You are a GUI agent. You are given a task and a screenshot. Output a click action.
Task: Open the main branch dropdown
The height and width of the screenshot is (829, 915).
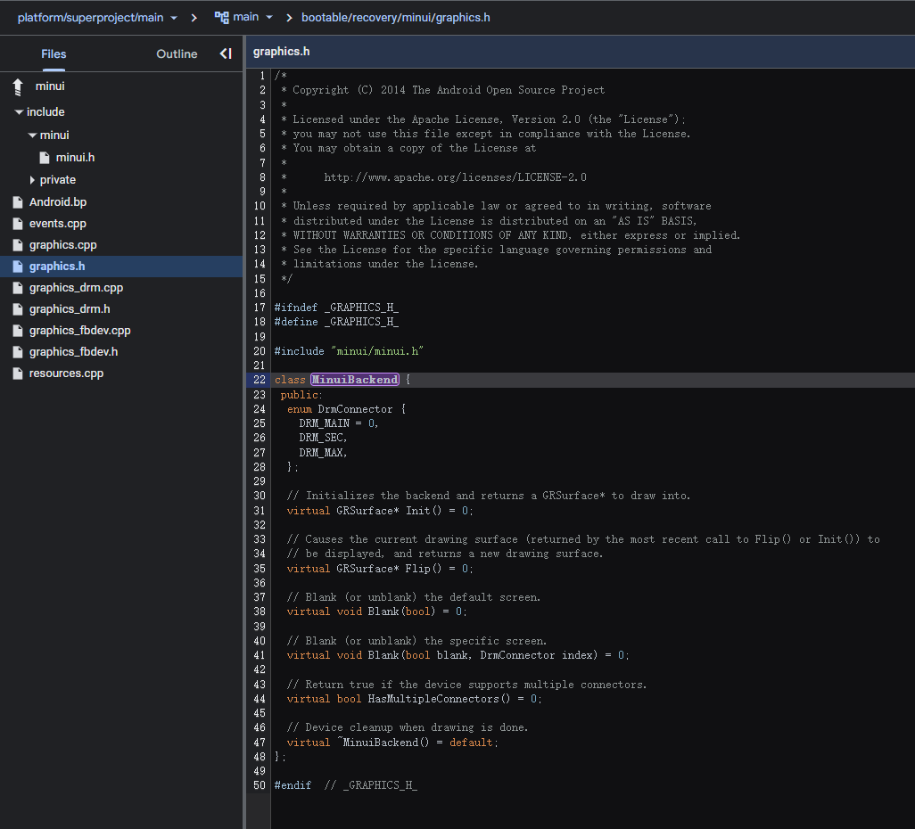(x=268, y=18)
